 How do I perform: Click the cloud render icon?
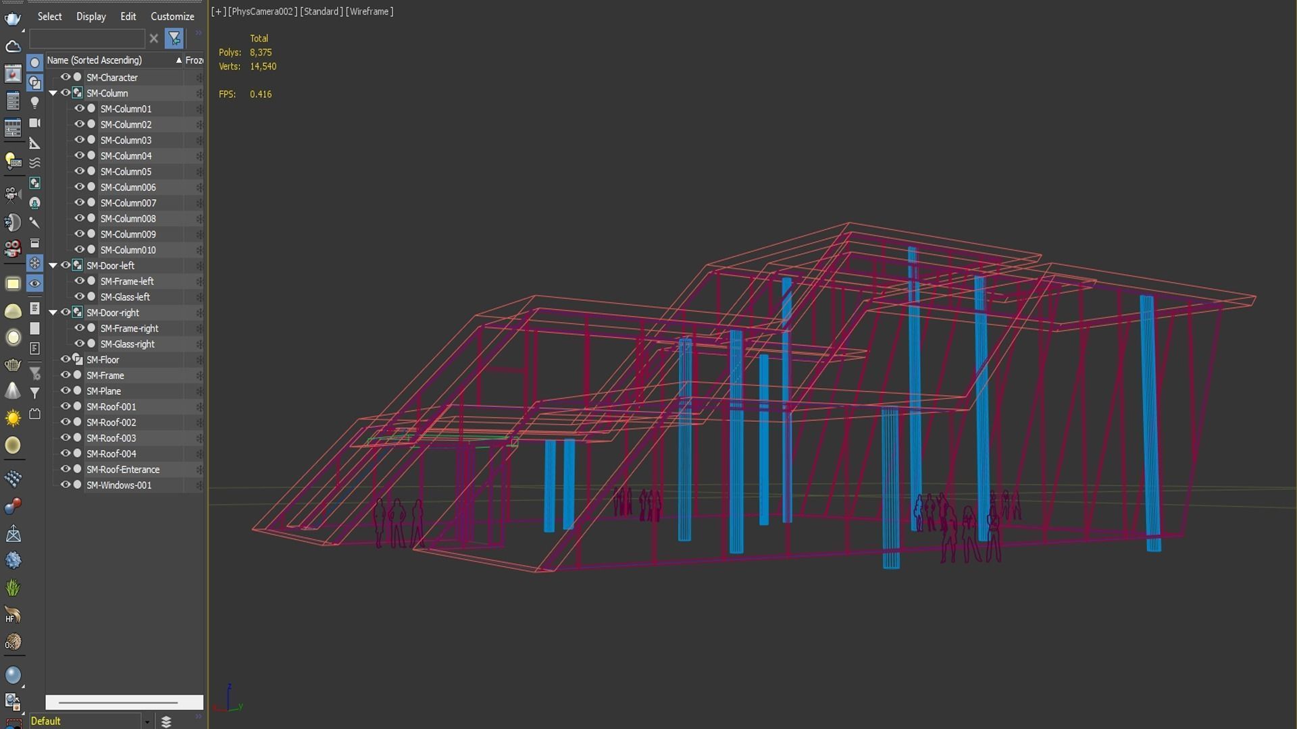13,46
